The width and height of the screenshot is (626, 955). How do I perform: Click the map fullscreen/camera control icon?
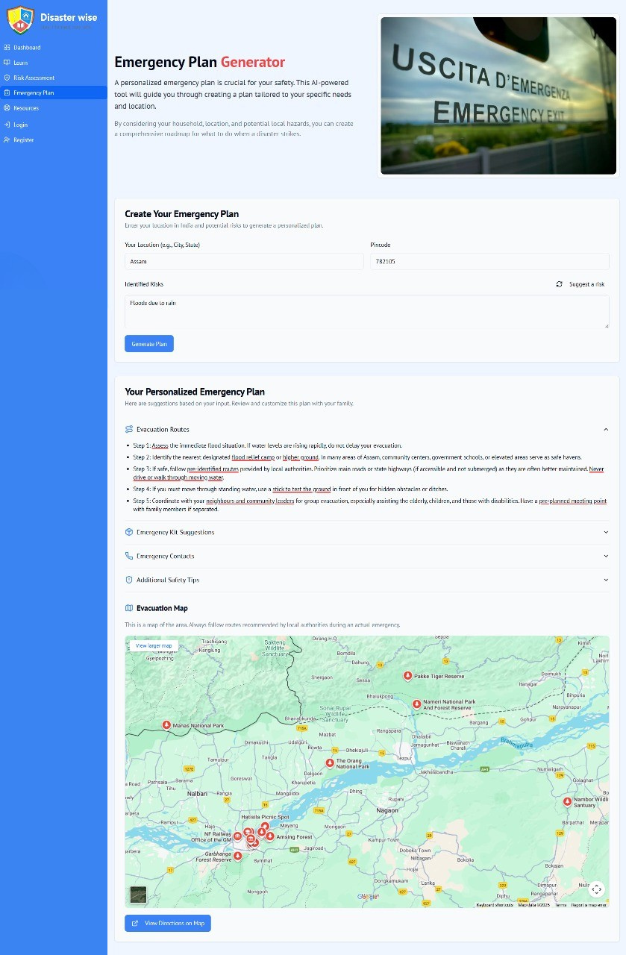(596, 889)
